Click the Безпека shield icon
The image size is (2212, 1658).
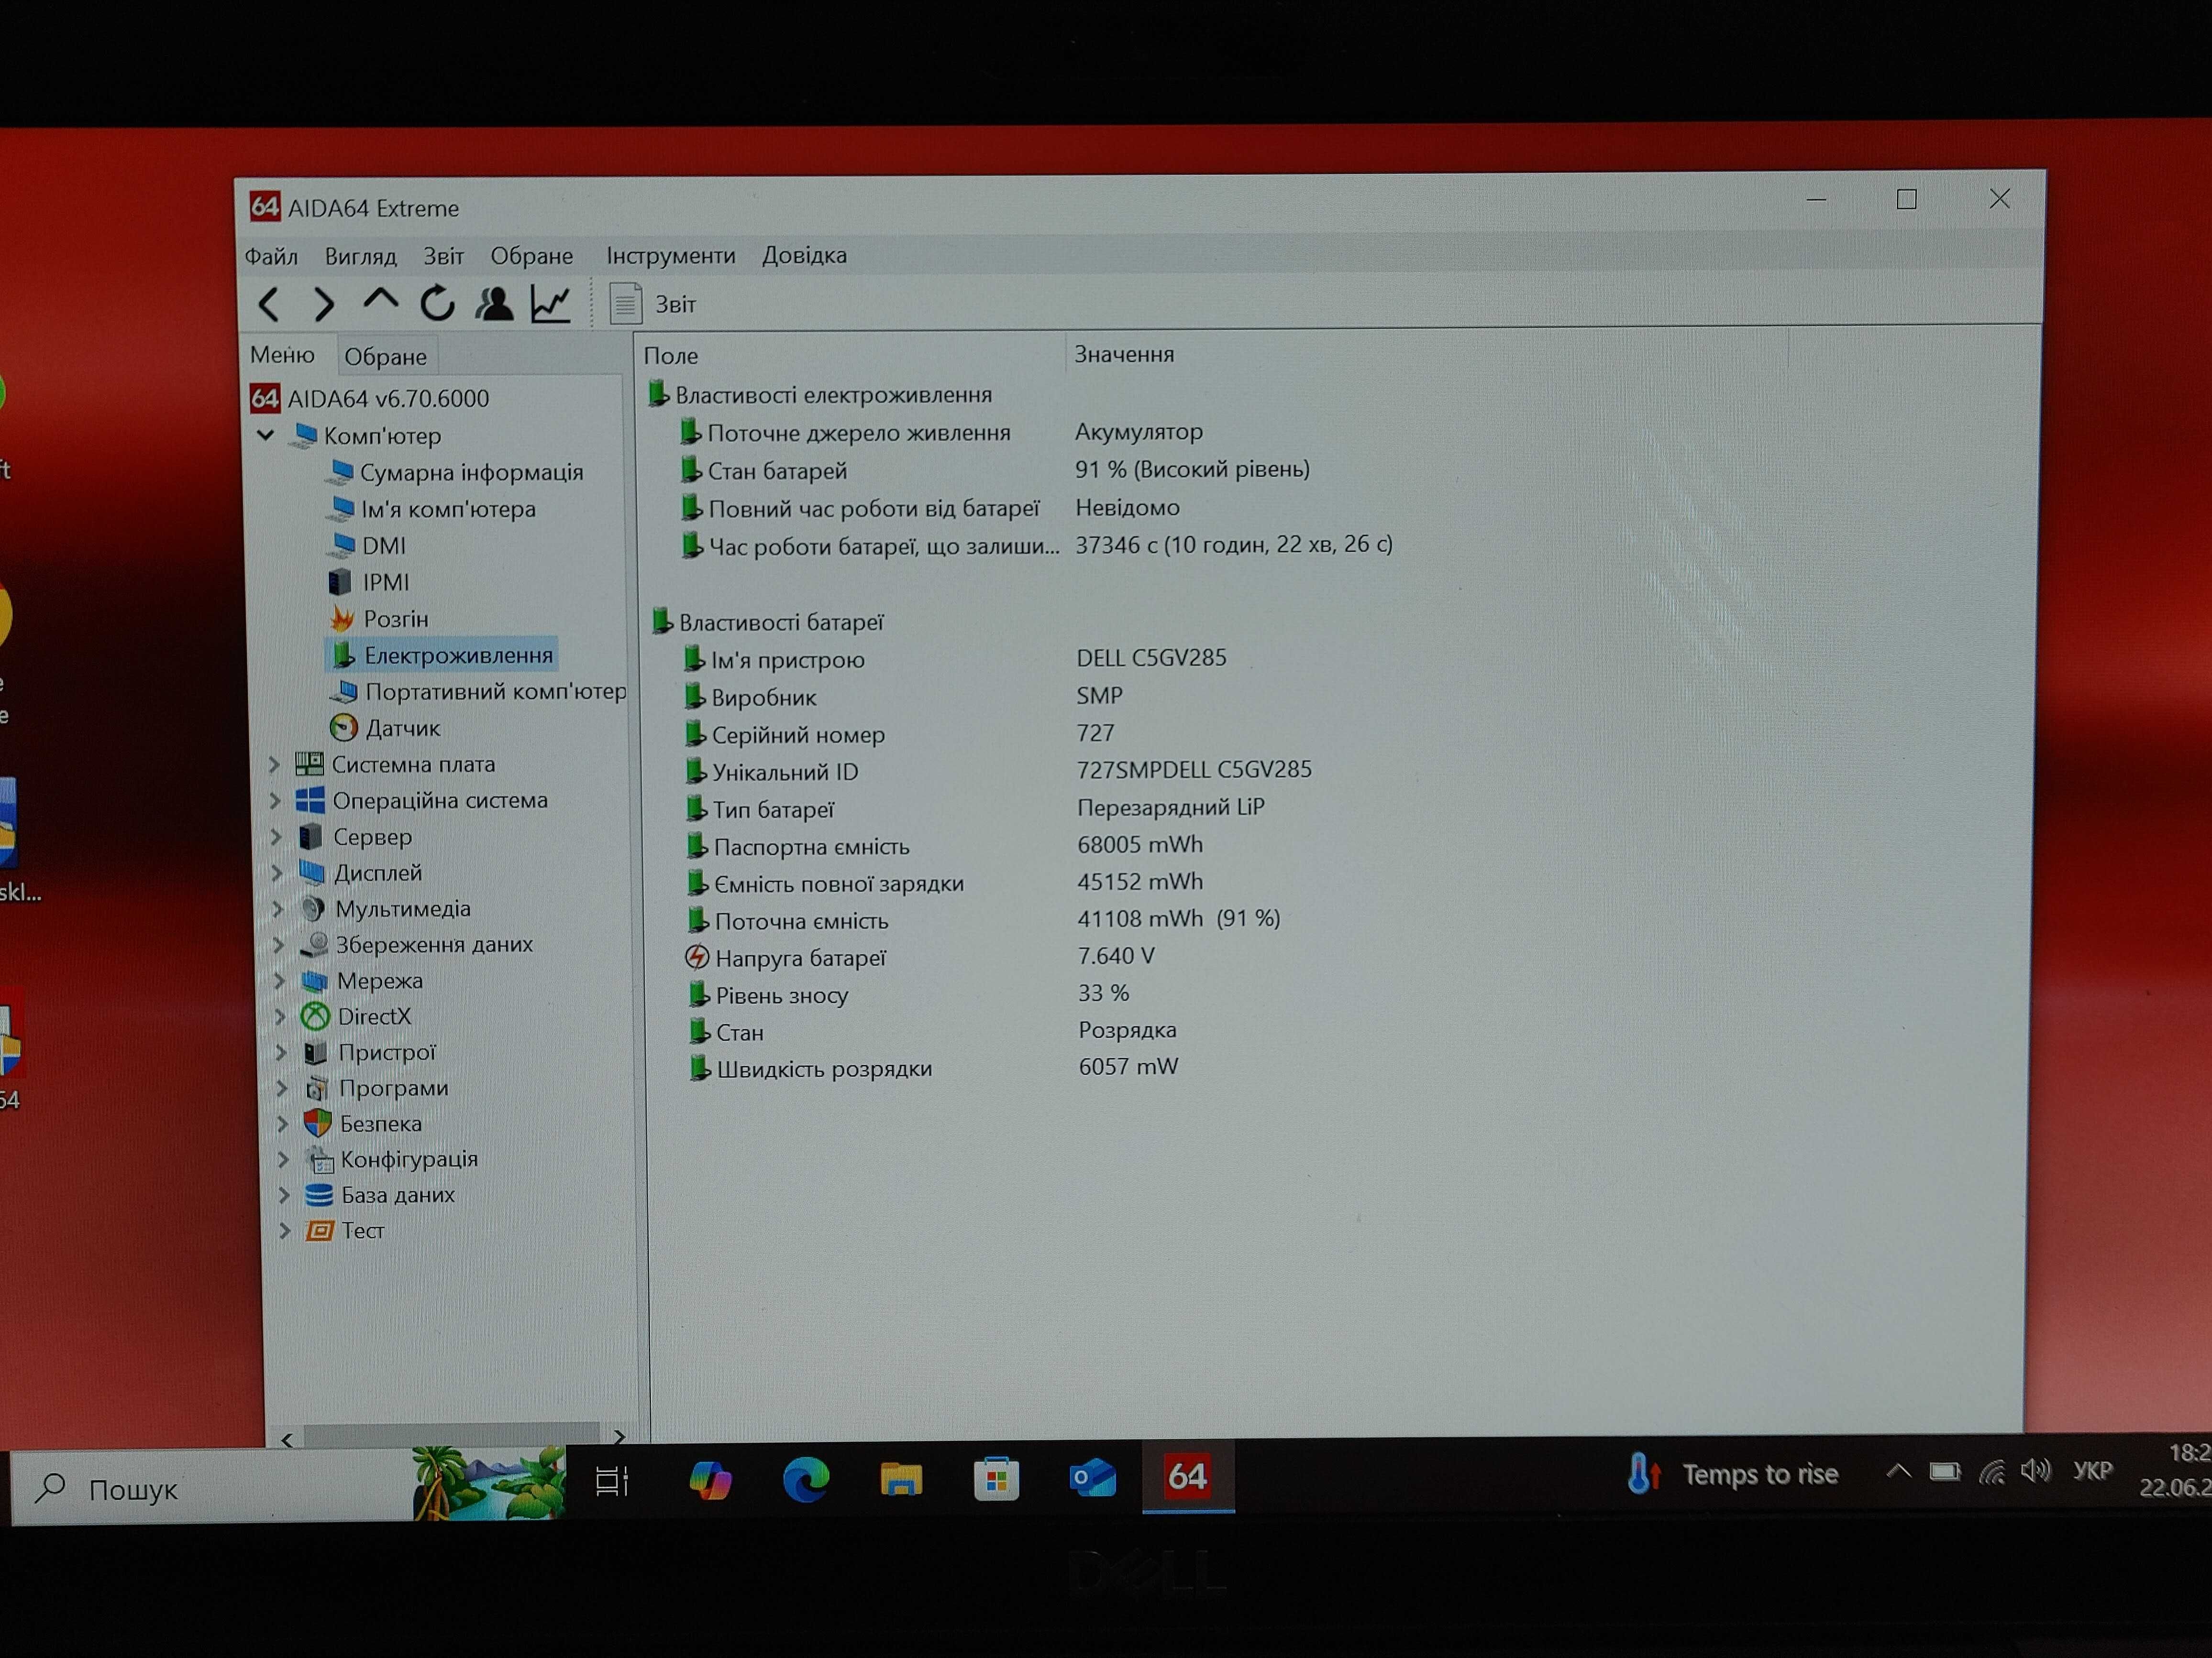[x=318, y=1124]
